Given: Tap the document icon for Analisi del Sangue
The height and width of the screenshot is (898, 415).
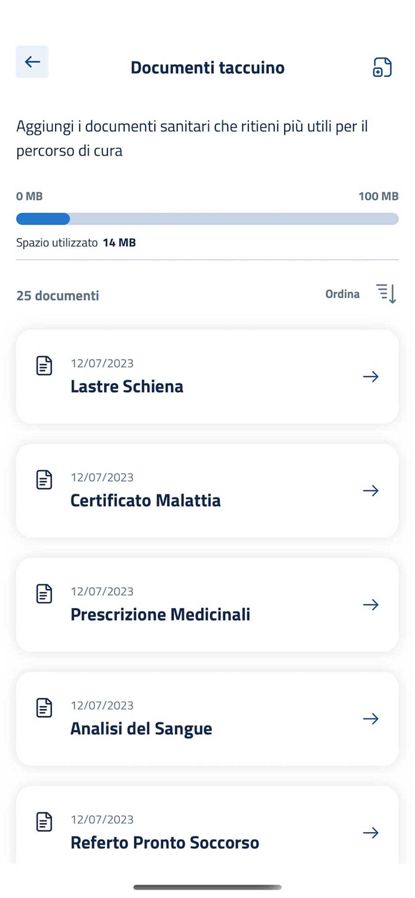Looking at the screenshot, I should tap(44, 707).
